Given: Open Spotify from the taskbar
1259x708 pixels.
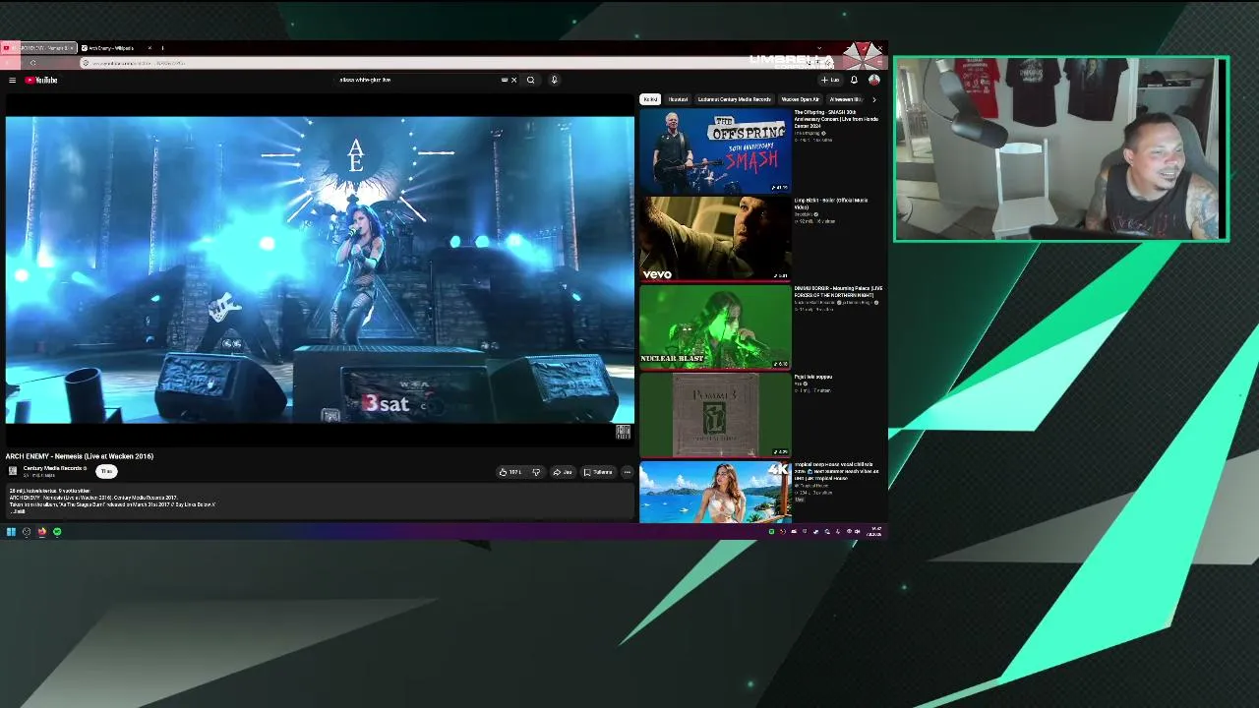Looking at the screenshot, I should (x=57, y=532).
